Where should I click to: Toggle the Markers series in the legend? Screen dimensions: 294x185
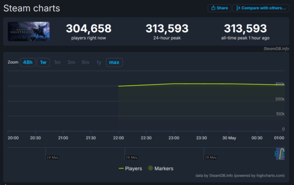point(161,168)
